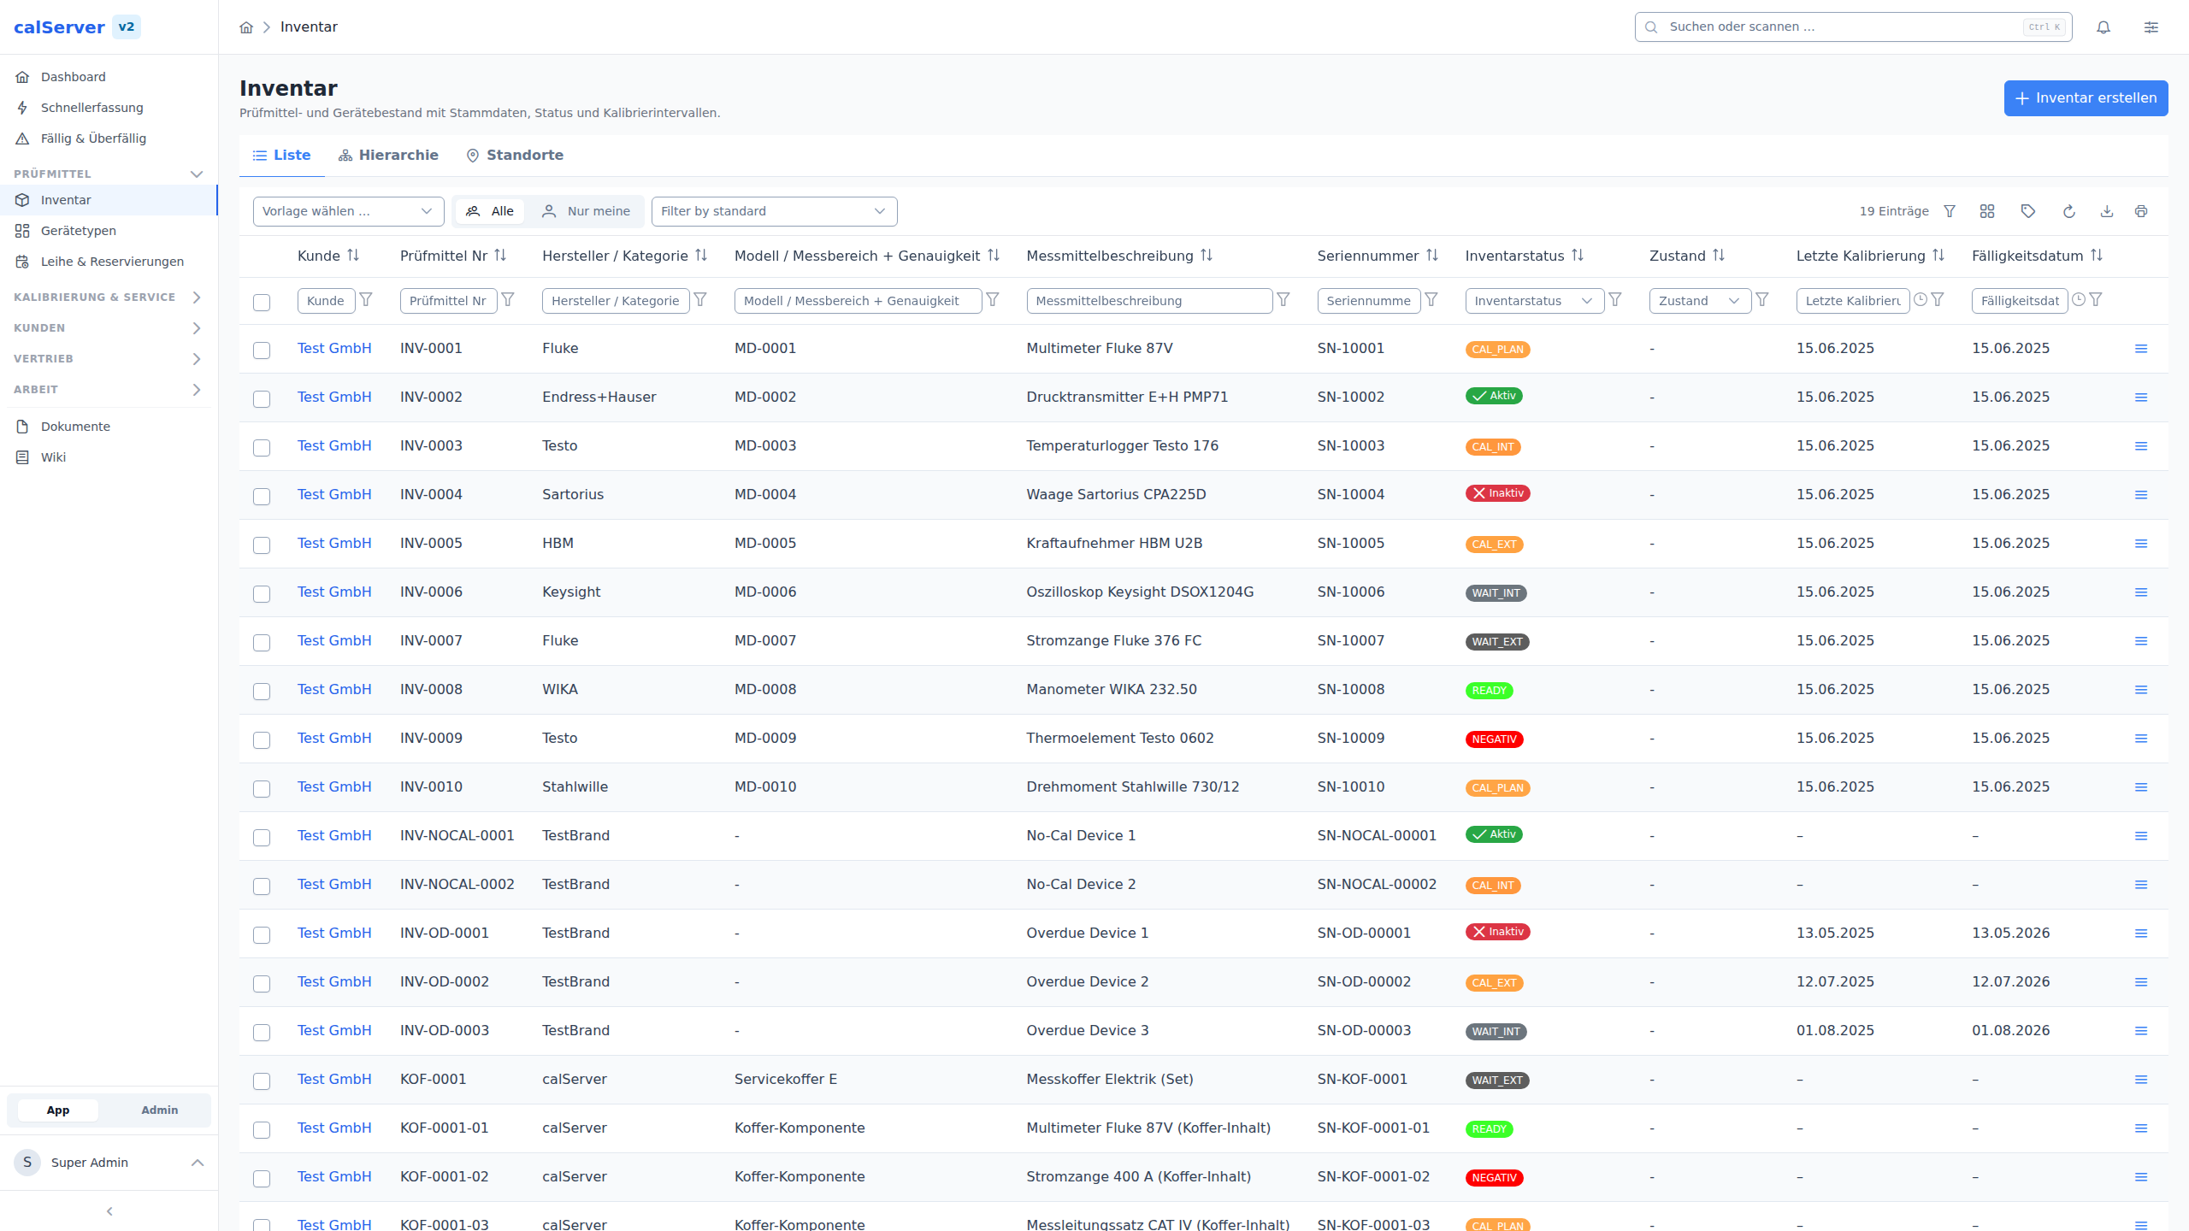Open filter funnel for Seriennummer column
2189x1231 pixels.
(1431, 300)
